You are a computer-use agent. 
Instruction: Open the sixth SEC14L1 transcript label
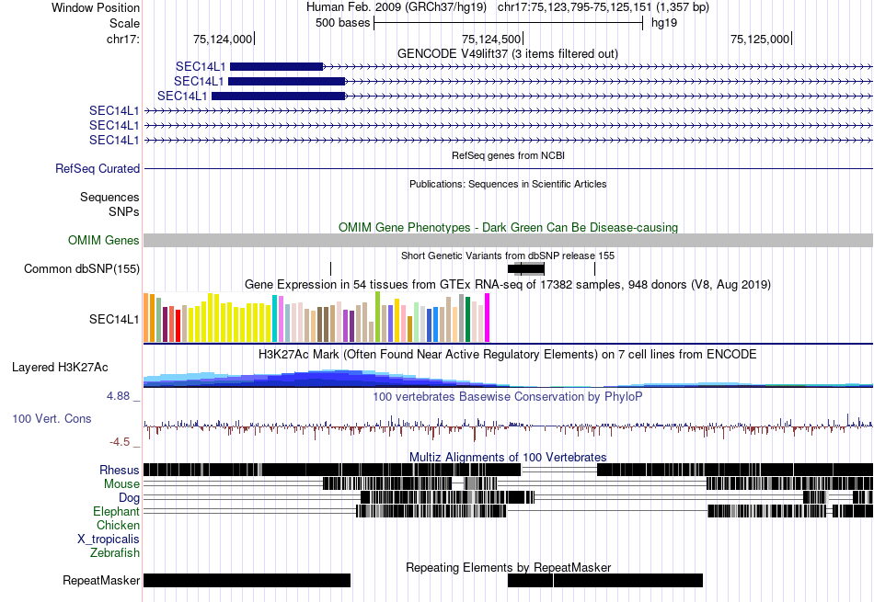pyautogui.click(x=114, y=140)
